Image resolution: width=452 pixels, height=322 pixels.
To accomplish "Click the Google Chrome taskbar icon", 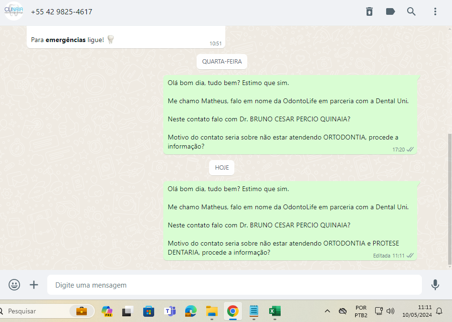I will point(232,311).
